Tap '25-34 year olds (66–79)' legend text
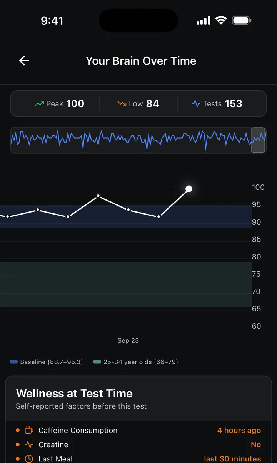This screenshot has height=463, width=277. (x=141, y=362)
